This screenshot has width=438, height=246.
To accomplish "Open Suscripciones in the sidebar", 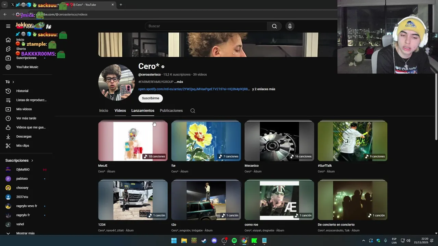I will point(26,58).
